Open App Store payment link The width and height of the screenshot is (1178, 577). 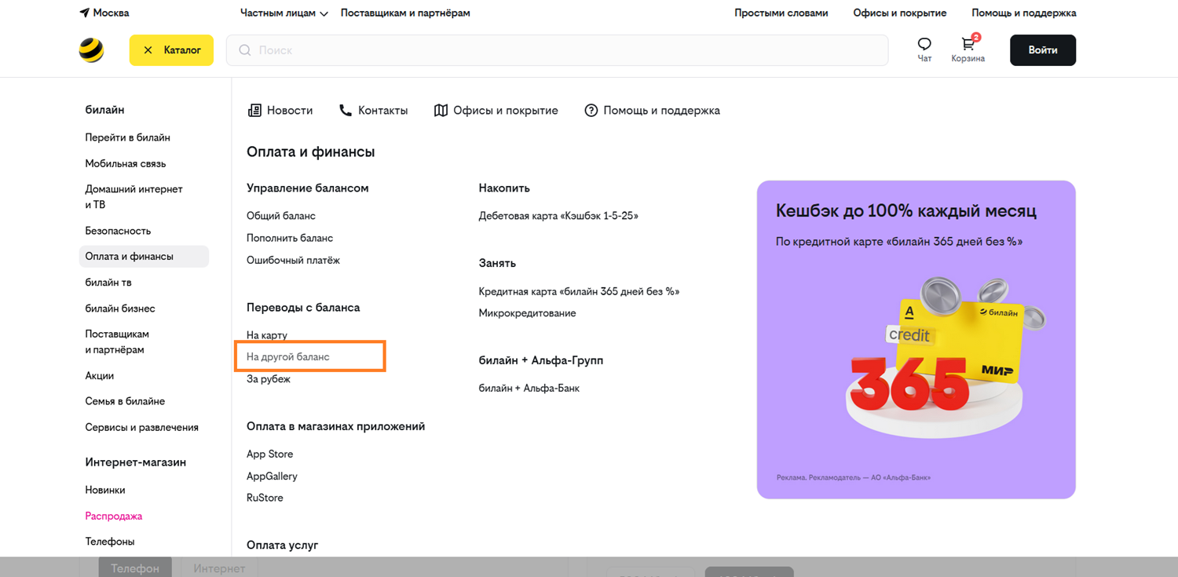tap(270, 455)
